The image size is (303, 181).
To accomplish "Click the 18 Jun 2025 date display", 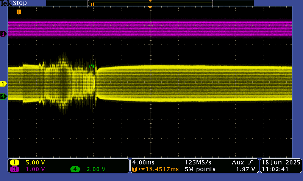I will click(x=281, y=162).
